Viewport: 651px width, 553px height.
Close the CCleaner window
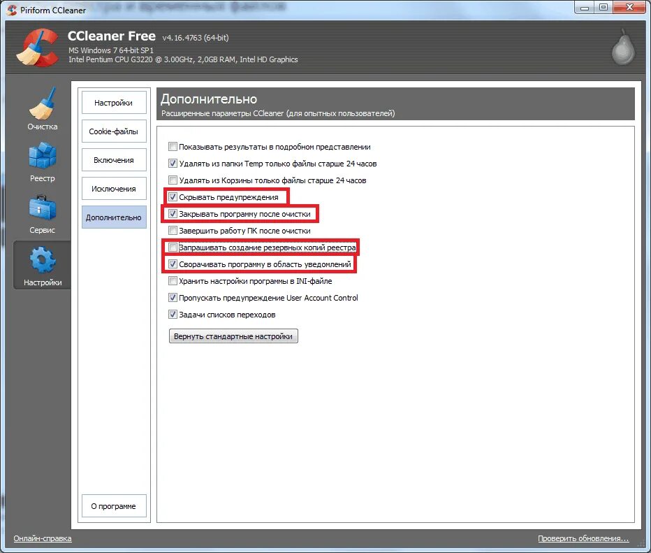pos(629,8)
